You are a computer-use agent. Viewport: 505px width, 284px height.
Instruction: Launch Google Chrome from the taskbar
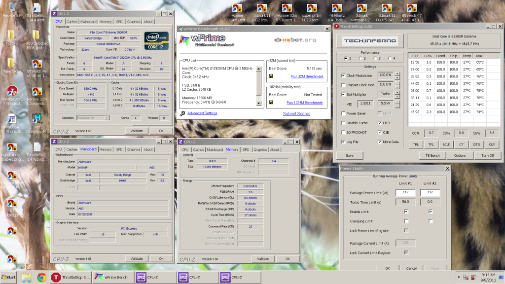point(41,277)
